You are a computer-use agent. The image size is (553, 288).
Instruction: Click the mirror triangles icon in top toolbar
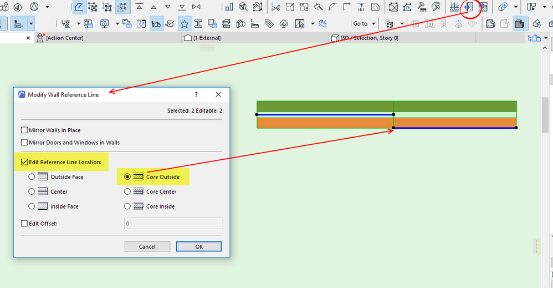[x=197, y=7]
